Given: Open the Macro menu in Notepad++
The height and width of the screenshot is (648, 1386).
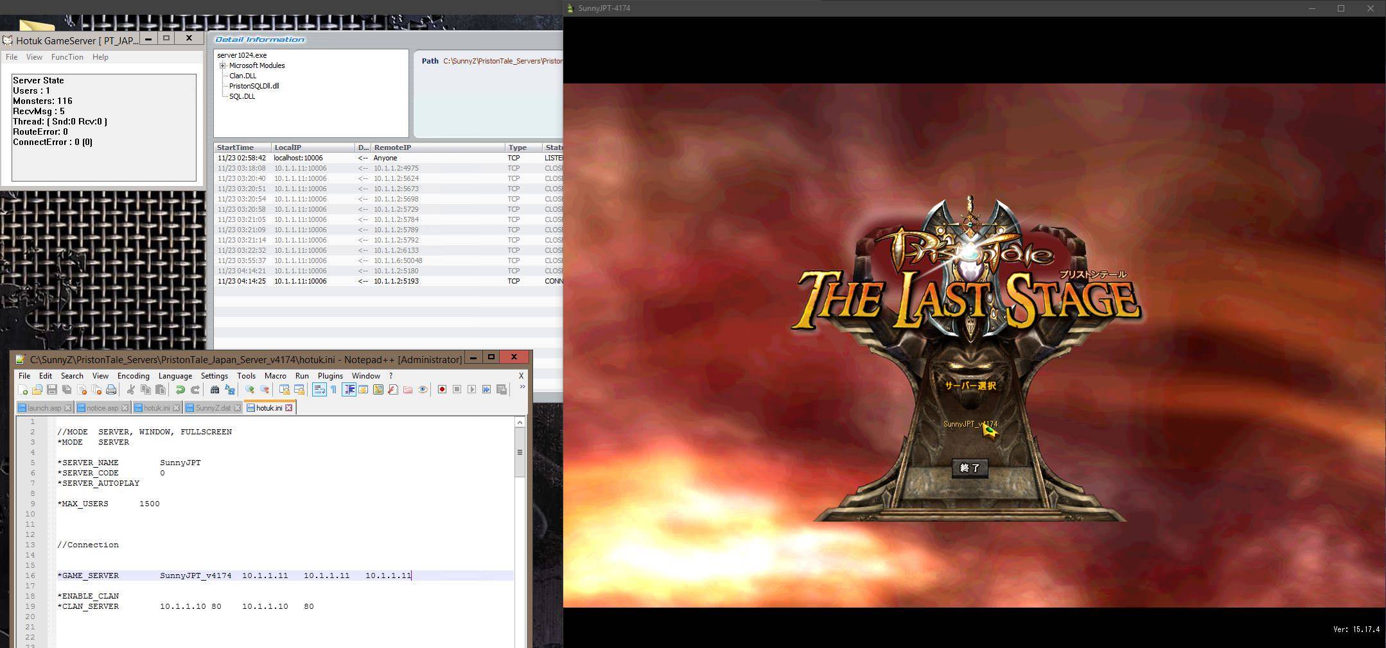Looking at the screenshot, I should (275, 376).
